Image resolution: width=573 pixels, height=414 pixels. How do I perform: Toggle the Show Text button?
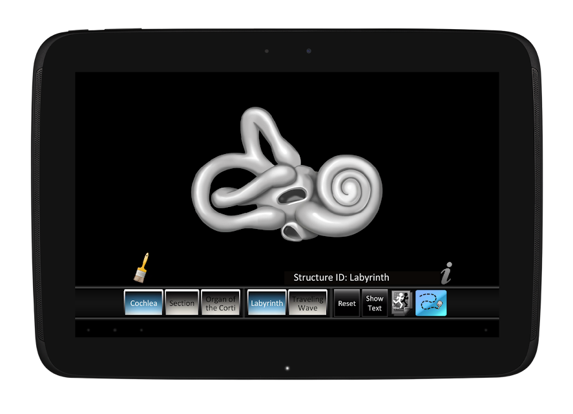point(375,303)
